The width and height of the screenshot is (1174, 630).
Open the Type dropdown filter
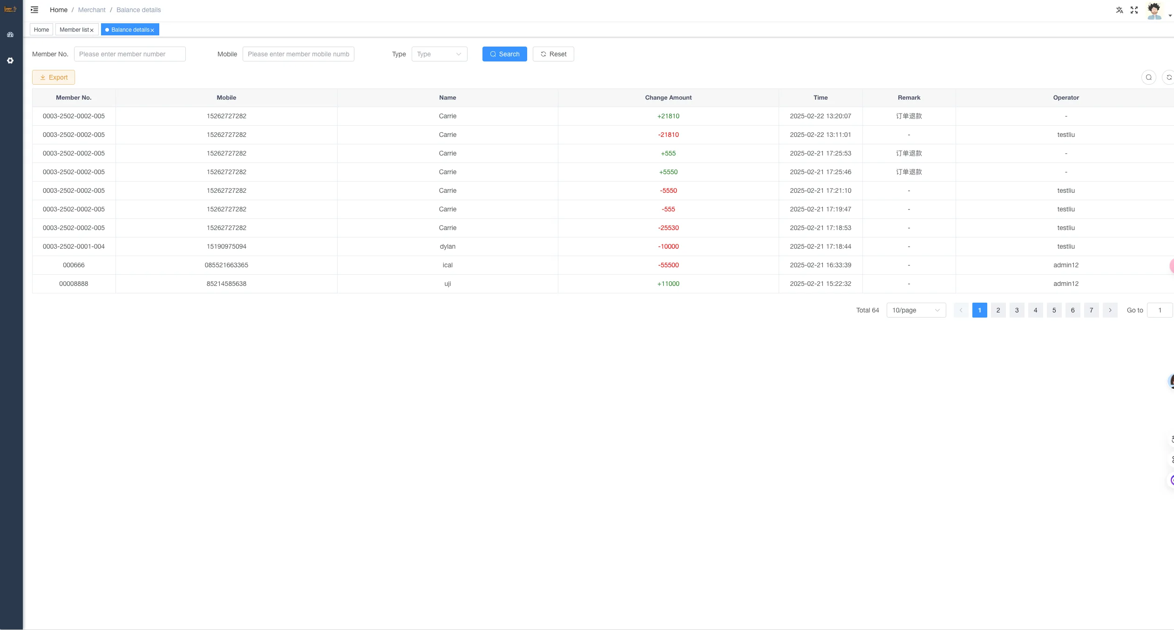440,54
